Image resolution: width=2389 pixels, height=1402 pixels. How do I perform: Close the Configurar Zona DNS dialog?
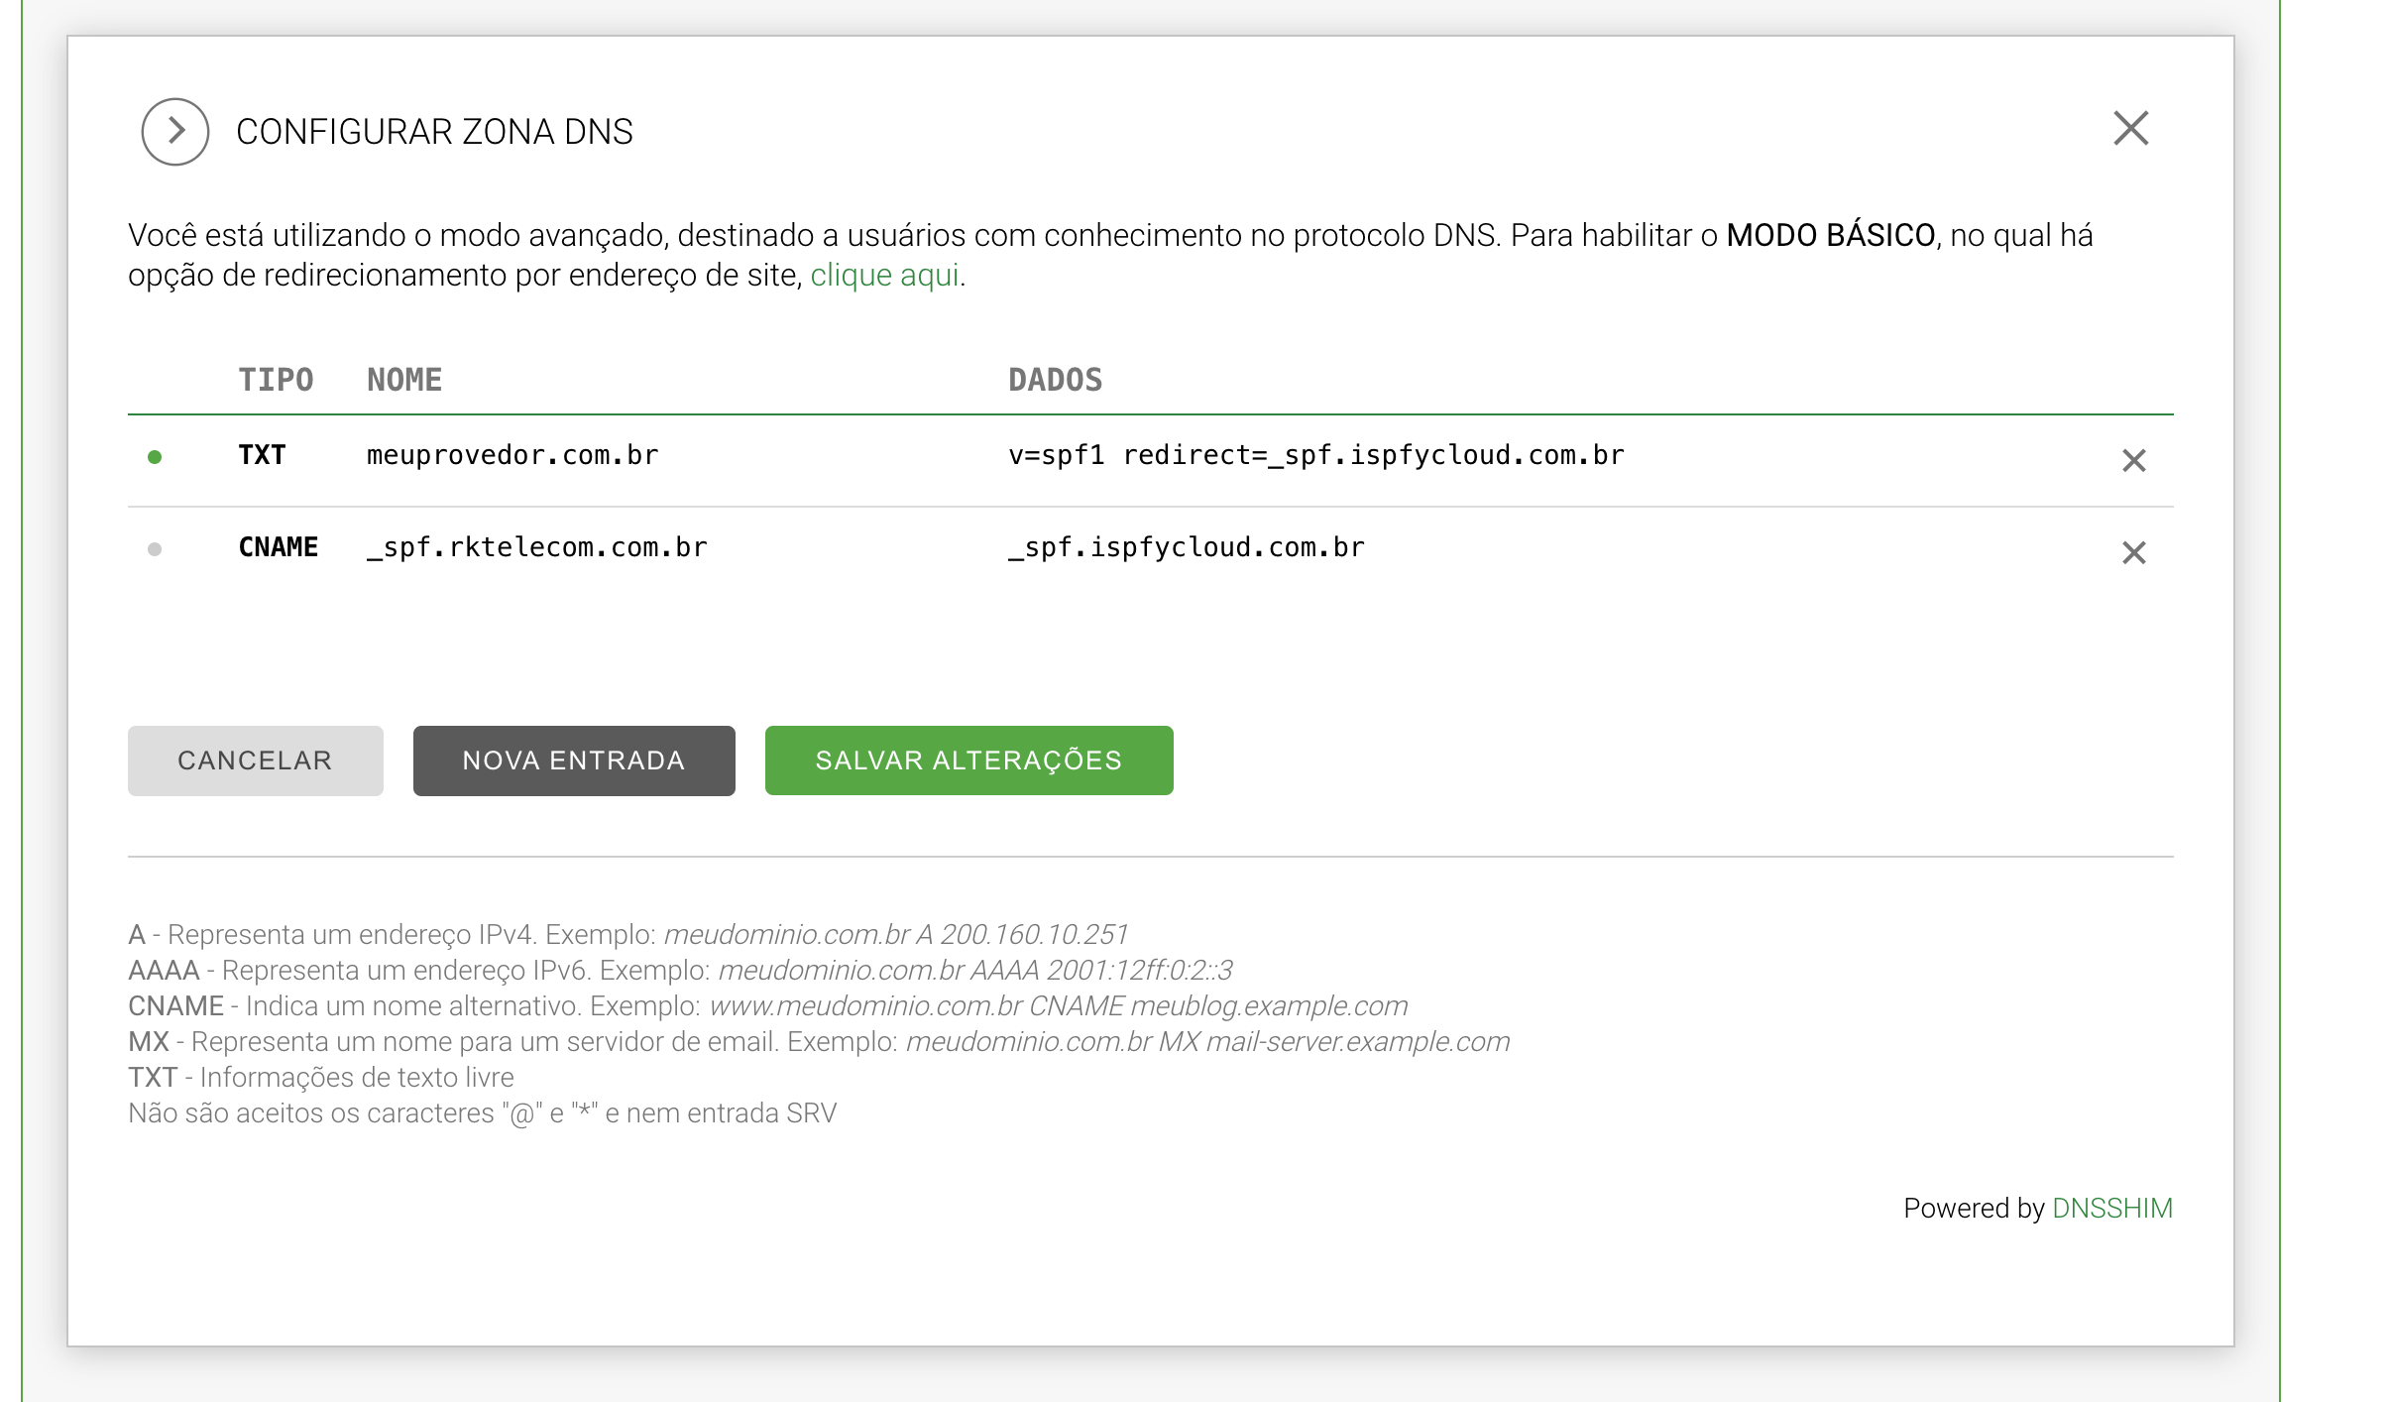[2130, 129]
